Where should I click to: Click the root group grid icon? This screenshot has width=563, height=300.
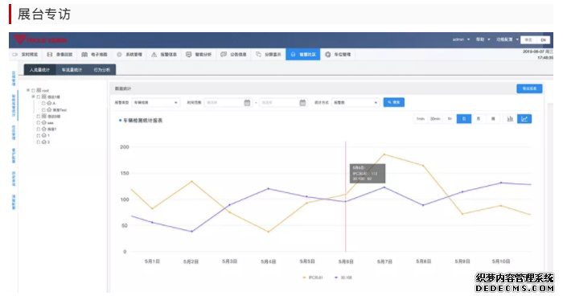tap(39, 90)
